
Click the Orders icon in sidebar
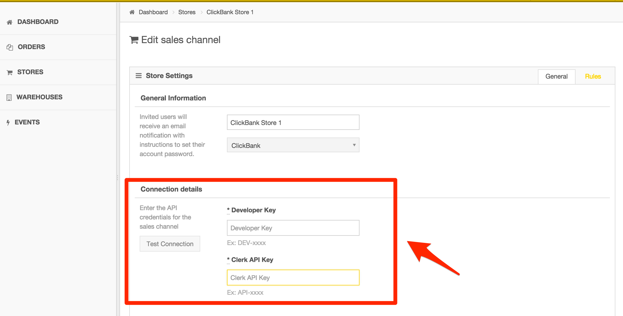click(10, 47)
